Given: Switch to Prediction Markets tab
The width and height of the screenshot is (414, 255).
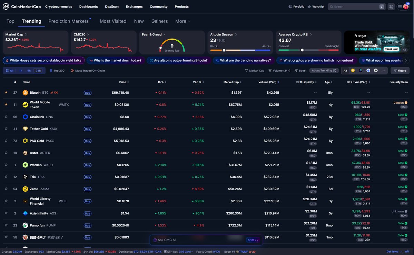Looking at the screenshot, I should (69, 21).
